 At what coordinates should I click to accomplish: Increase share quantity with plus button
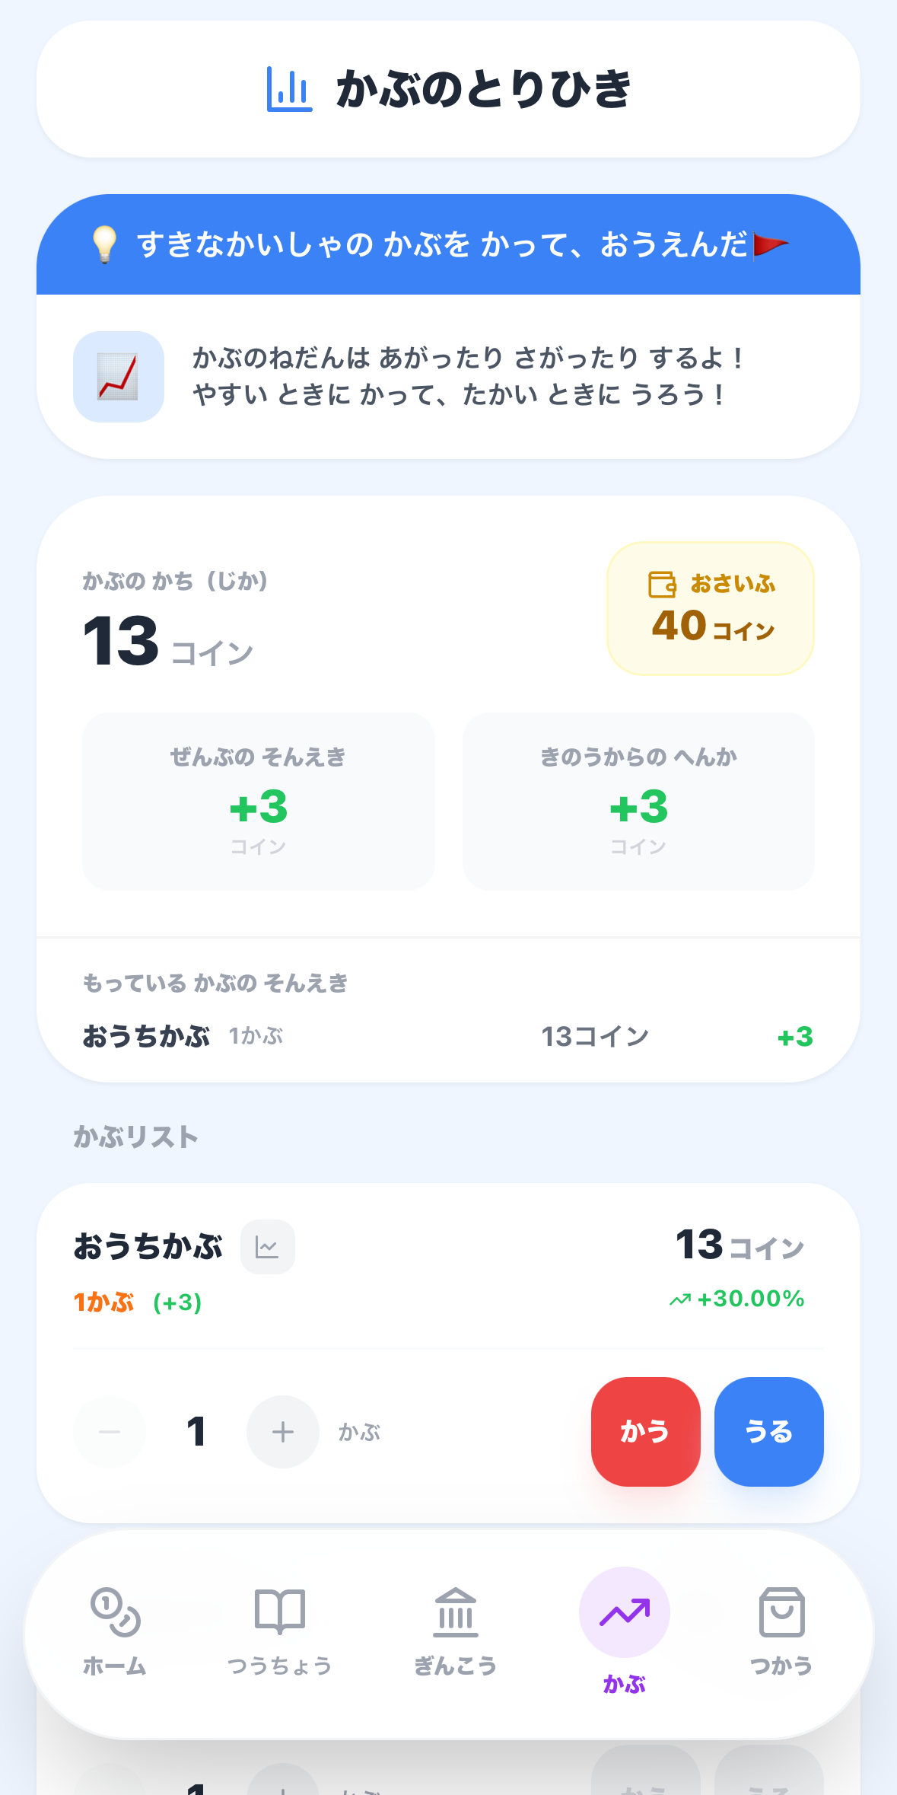282,1432
